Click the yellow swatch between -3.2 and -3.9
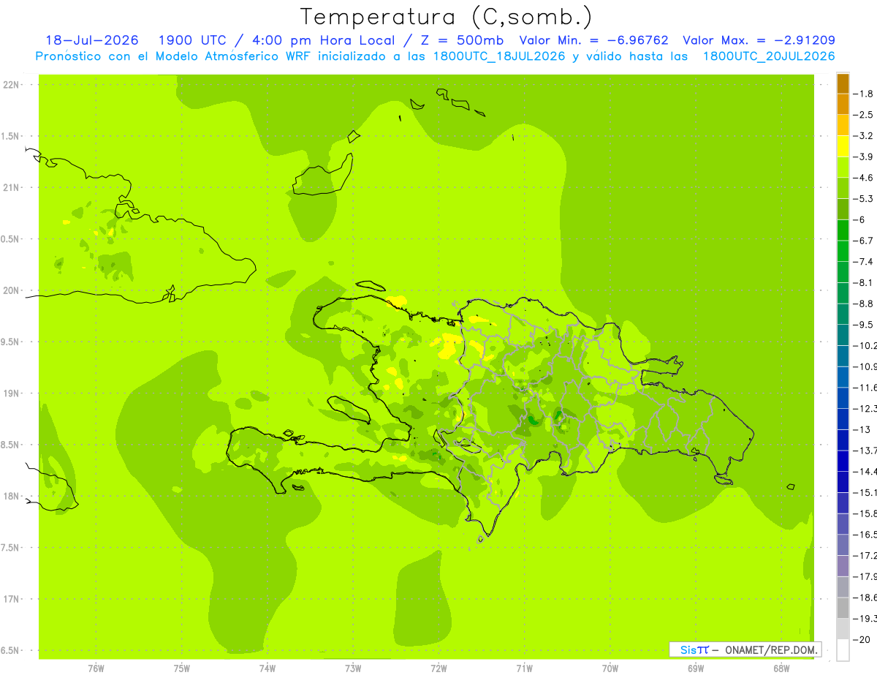 (x=843, y=146)
